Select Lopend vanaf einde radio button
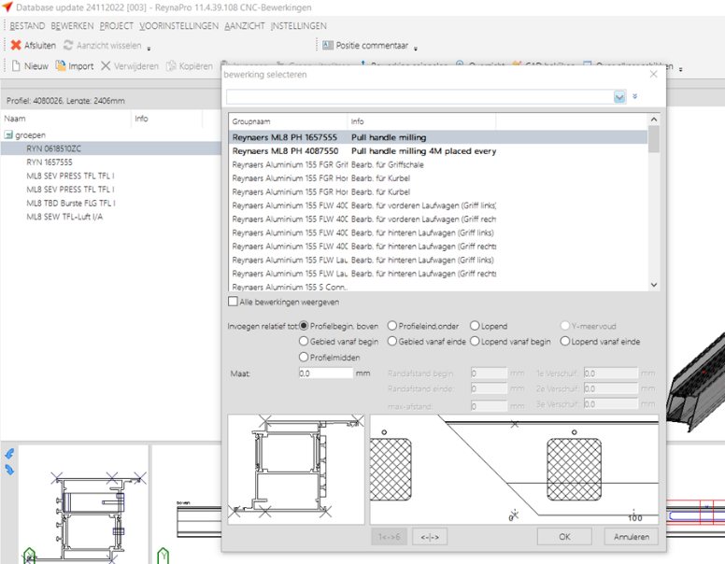This screenshot has height=564, width=725. (x=564, y=341)
